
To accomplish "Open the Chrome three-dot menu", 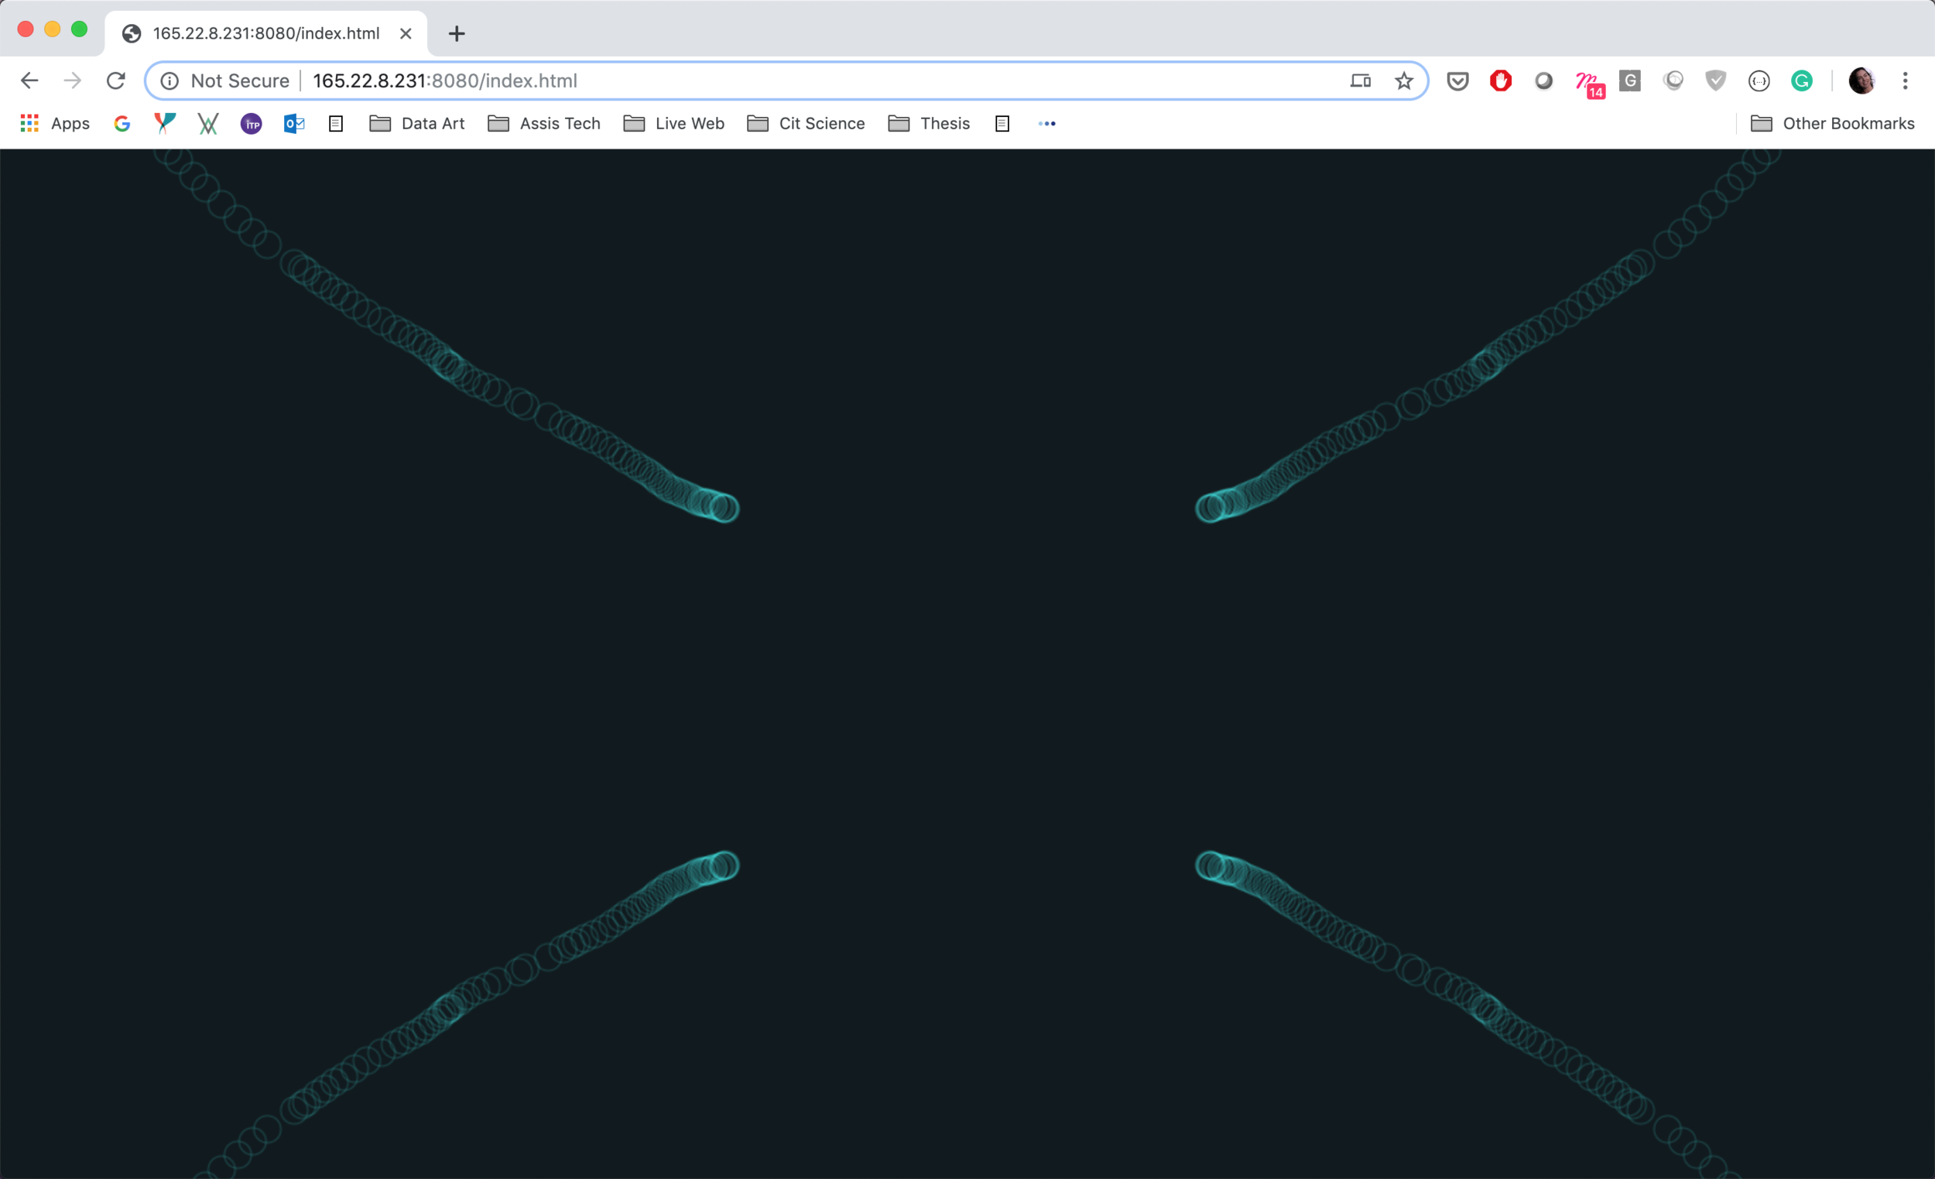I will (1905, 81).
